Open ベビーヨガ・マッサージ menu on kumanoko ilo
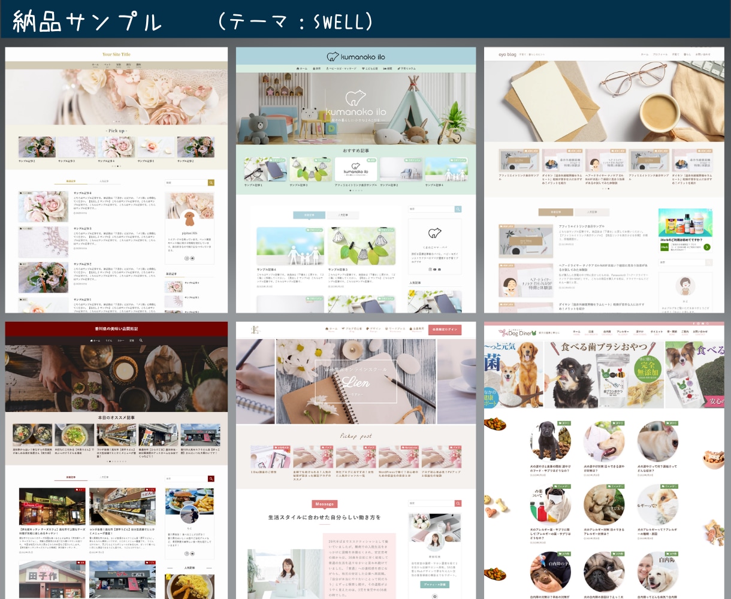The height and width of the screenshot is (599, 731). (342, 69)
